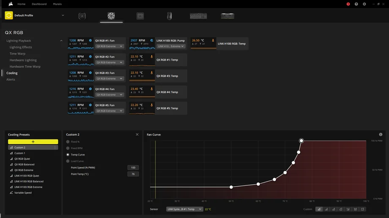Select the fan curve point at 50 °C

[231, 187]
